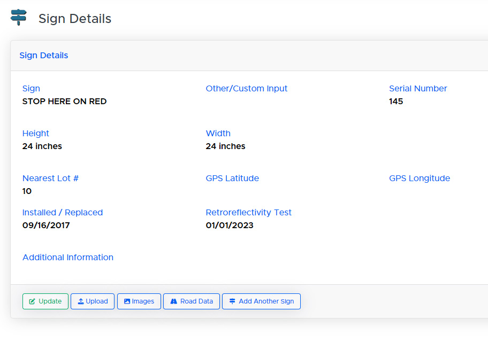Screen dimensions: 488x350
Task: Select the Sign Details card header
Action: (x=44, y=56)
